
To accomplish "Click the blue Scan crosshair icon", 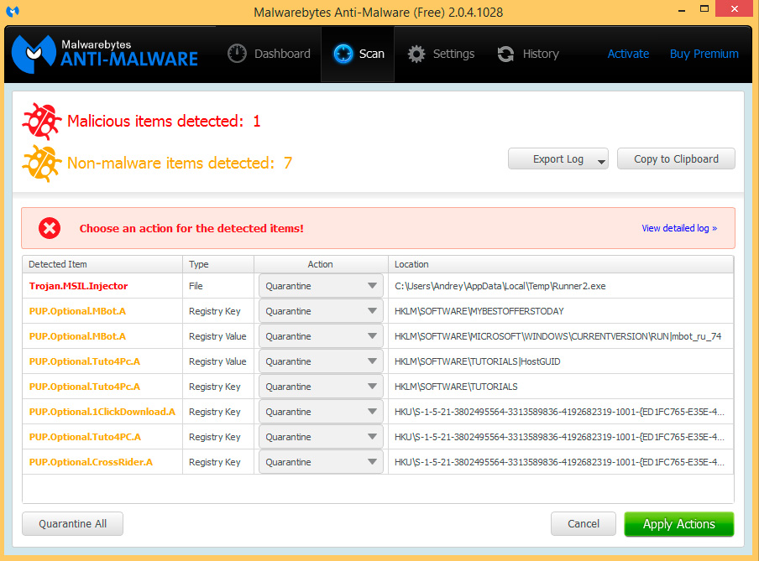I will click(343, 54).
